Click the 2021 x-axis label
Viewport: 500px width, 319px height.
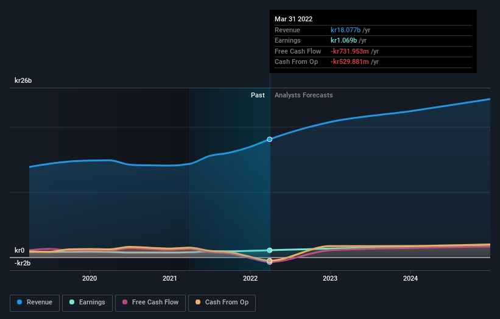(170, 278)
